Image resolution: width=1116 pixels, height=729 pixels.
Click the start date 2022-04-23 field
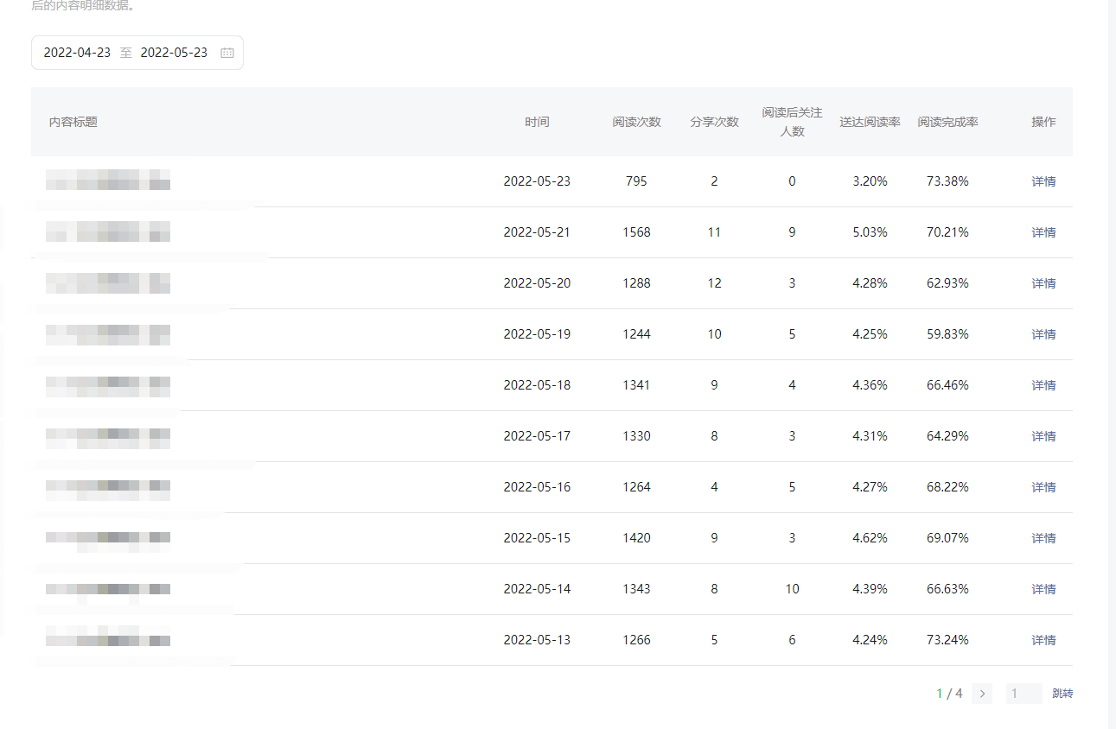coord(77,53)
